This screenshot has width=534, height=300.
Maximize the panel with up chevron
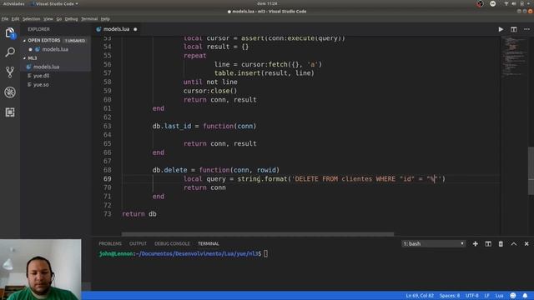click(514, 244)
